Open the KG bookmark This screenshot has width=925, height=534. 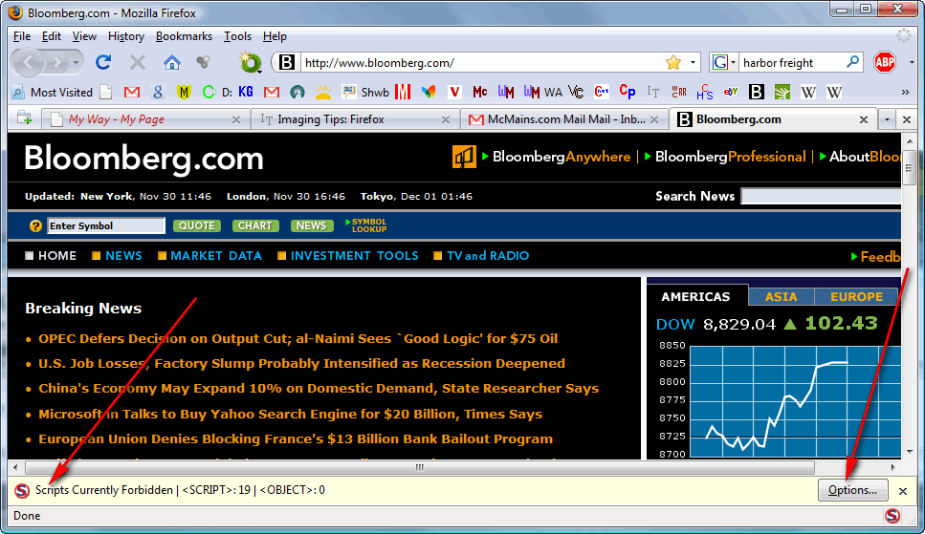tap(246, 92)
